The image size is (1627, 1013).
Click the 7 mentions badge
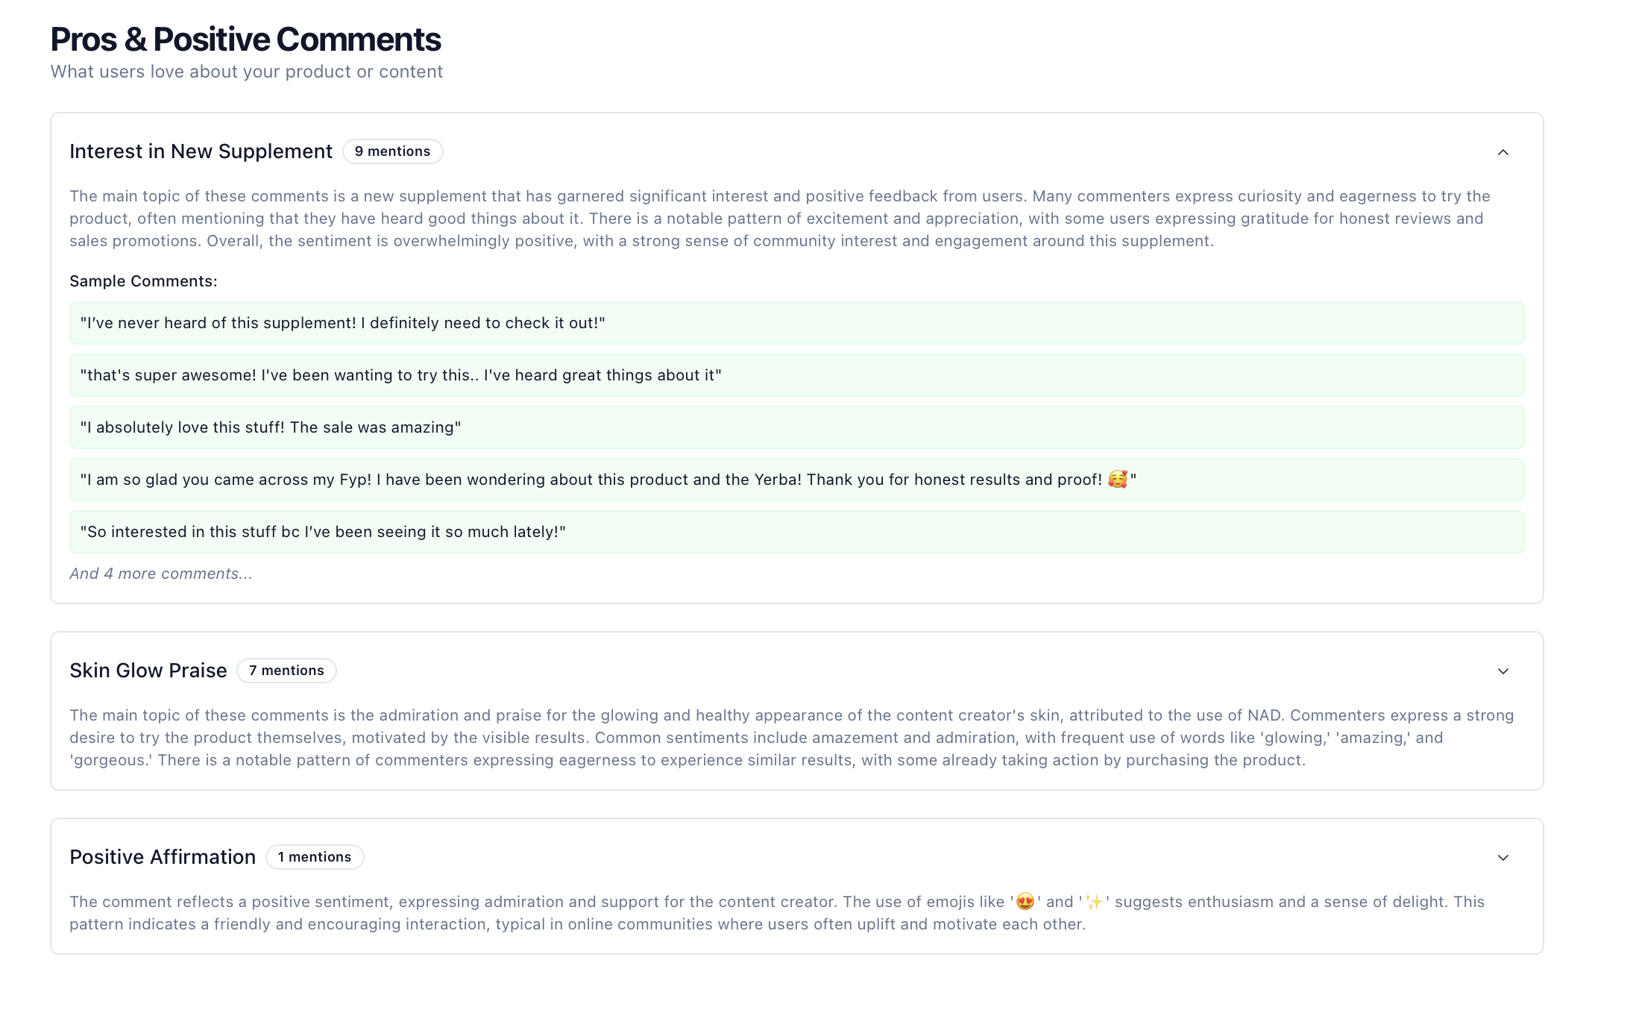point(286,671)
